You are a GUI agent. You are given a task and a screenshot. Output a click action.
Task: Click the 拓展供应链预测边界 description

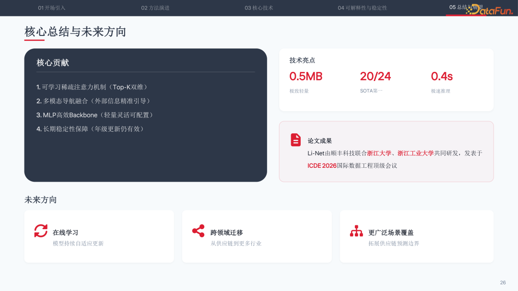click(x=394, y=244)
